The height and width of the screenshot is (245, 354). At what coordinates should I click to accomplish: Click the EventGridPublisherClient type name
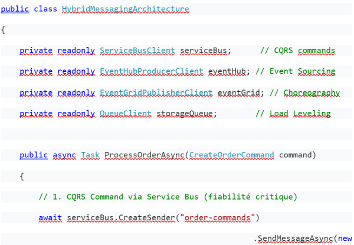tap(158, 92)
